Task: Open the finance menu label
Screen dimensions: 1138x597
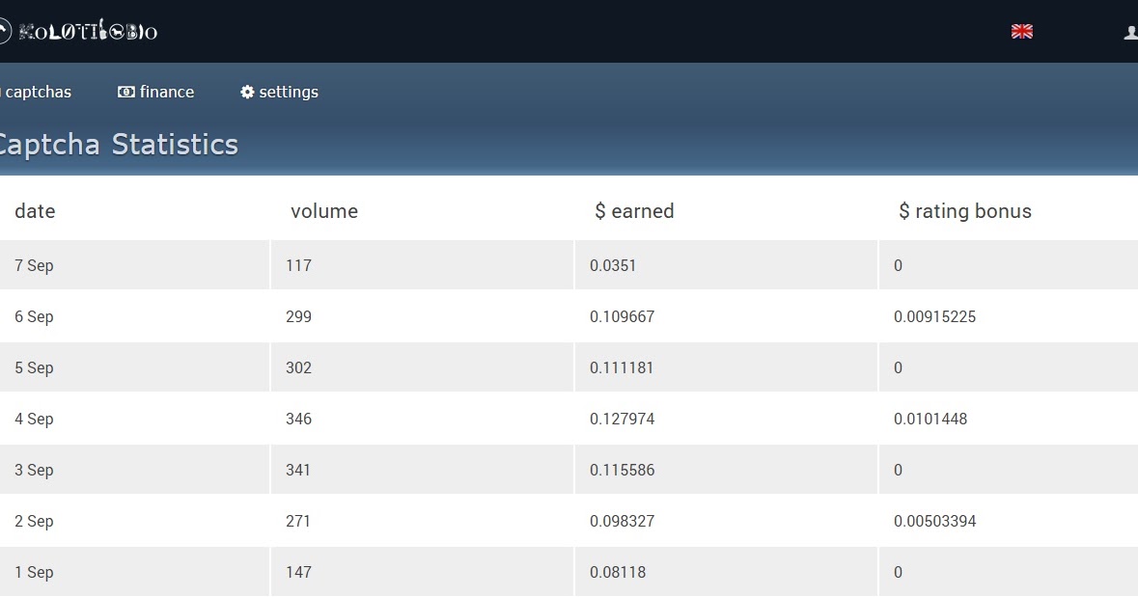Action: tap(167, 92)
